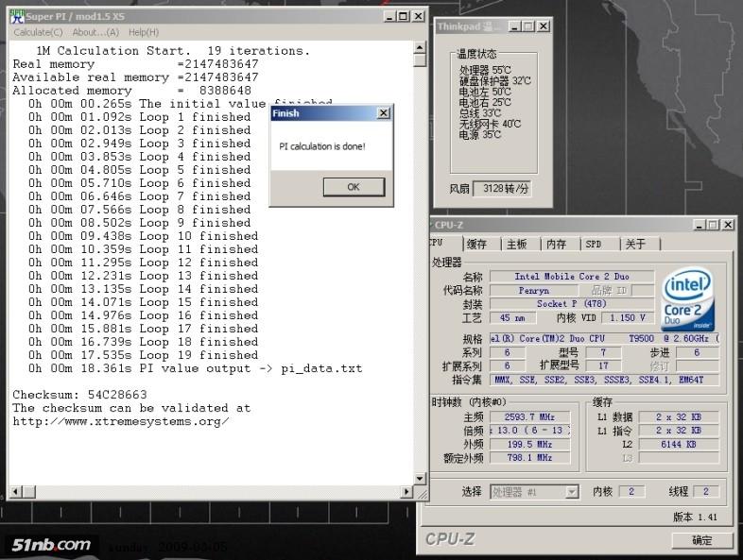
Task: Expand the 处理器 #1 selection dropdown
Action: 571,492
